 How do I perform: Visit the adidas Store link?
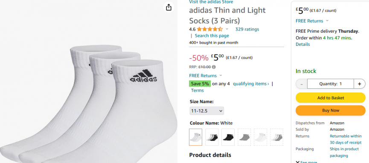click(x=211, y=2)
